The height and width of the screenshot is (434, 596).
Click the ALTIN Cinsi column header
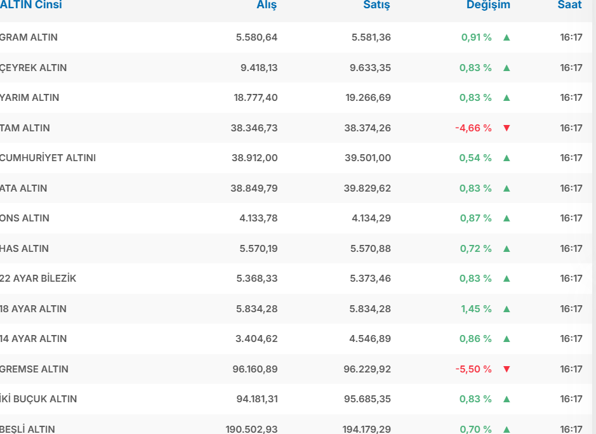(x=31, y=5)
